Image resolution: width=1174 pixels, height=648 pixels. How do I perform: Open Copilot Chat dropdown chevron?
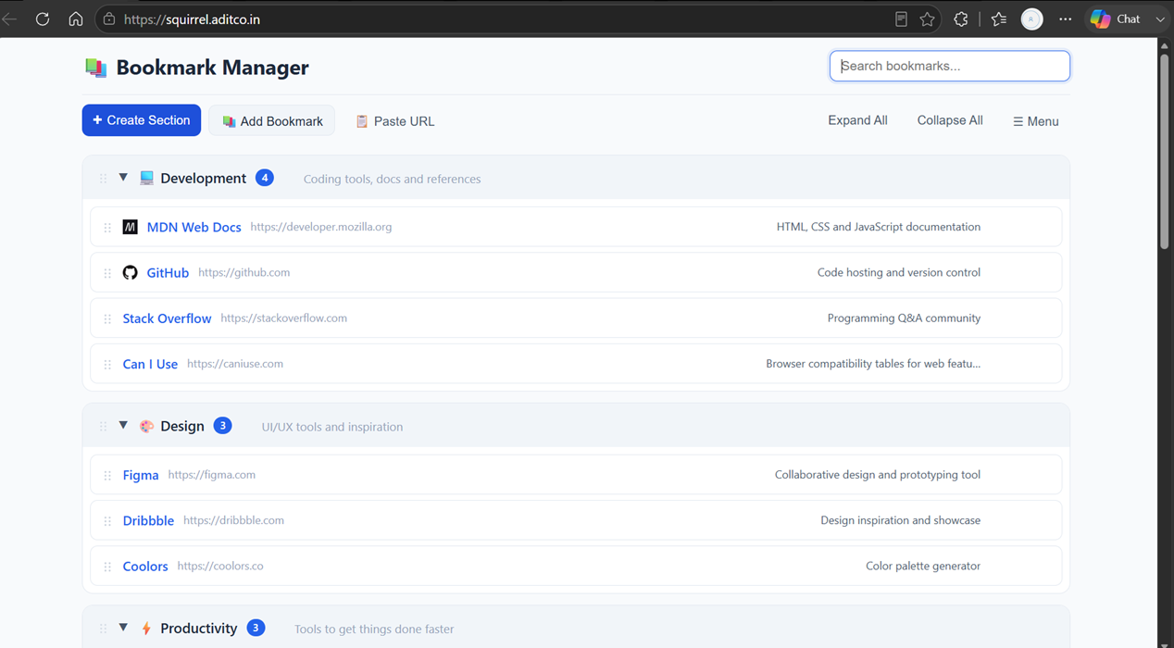click(1160, 19)
